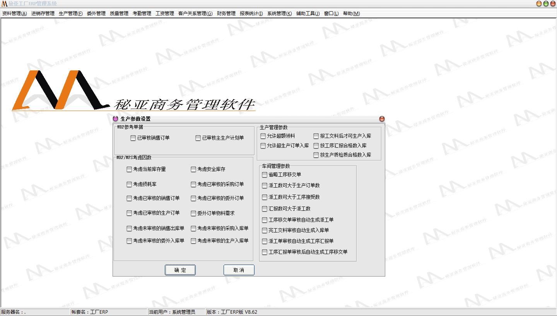Click the 版本：工厂ERP版 V8.62 status text
Viewport: 557px width, 316px height.
click(x=232, y=312)
